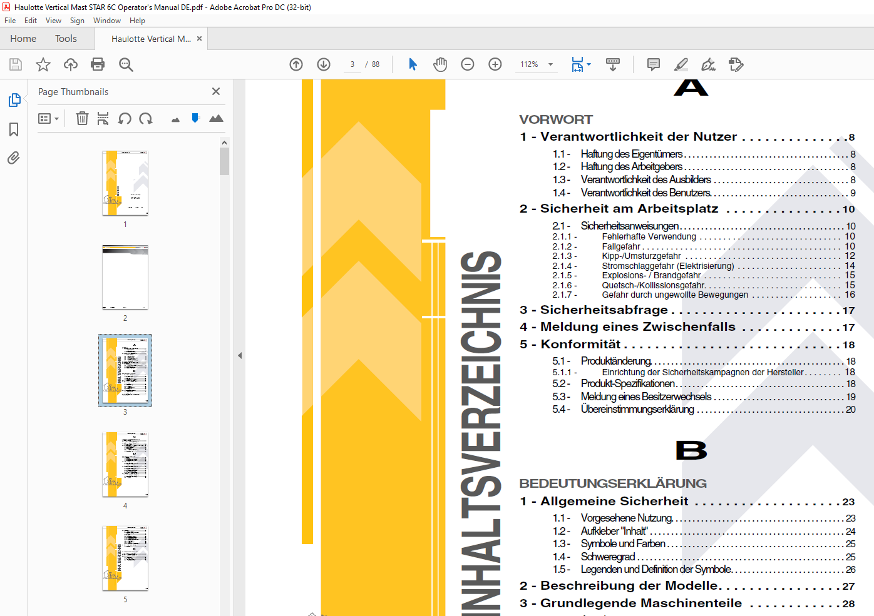Click the thumbnails panel scrollbar thumb
This screenshot has width=874, height=616.
tap(224, 161)
